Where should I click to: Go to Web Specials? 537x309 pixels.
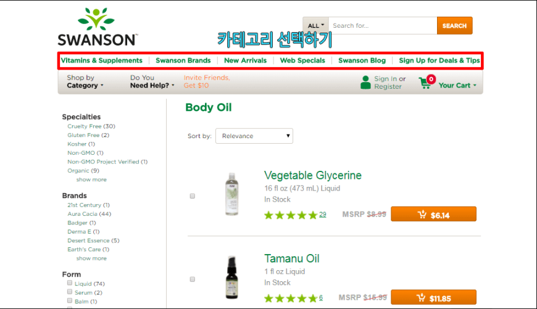pos(302,60)
